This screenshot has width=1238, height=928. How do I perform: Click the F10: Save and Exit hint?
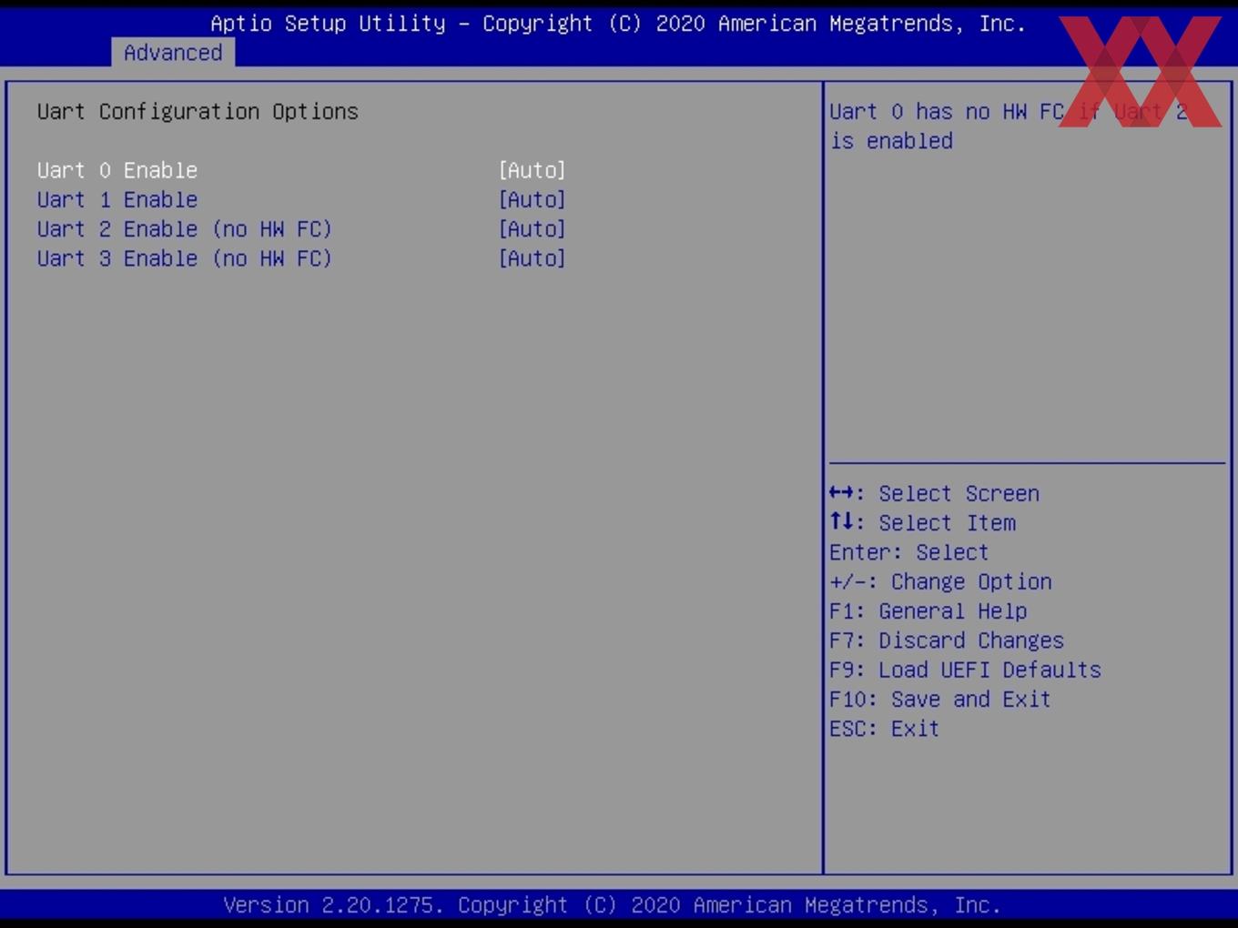tap(940, 700)
